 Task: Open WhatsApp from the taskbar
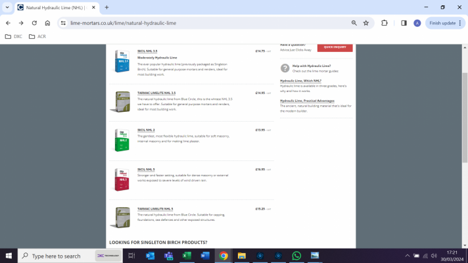tap(296, 256)
